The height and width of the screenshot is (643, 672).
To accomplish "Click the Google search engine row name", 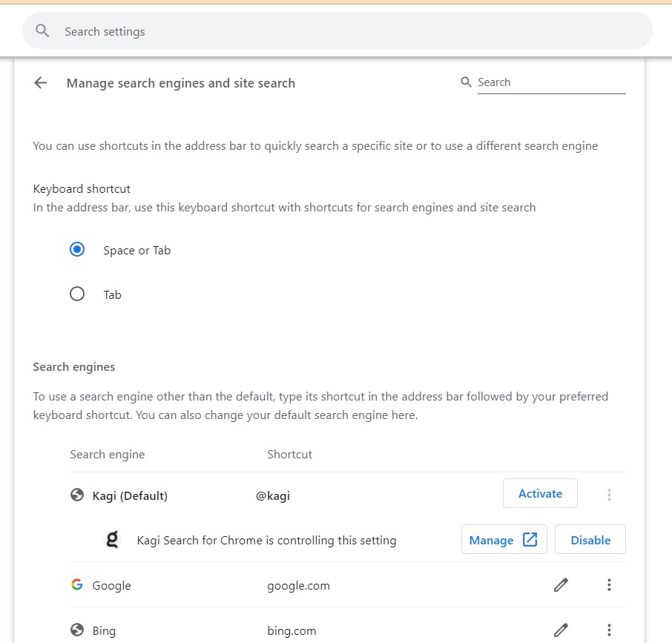I will (111, 585).
